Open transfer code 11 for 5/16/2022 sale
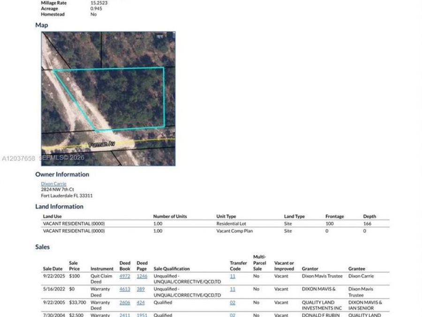Viewport: 422px width, 317px height. 233,289
